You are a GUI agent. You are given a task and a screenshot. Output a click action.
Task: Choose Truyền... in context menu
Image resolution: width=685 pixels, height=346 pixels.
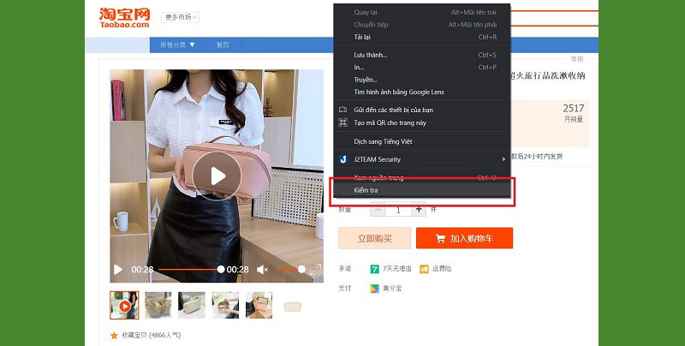click(x=422, y=80)
